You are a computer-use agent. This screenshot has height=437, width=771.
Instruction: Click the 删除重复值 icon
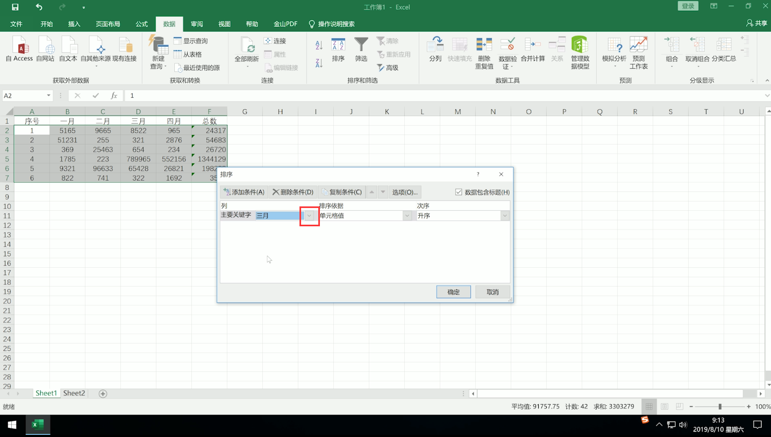point(484,53)
